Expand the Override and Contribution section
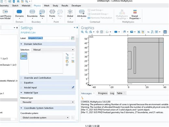 click(x=21, y=78)
